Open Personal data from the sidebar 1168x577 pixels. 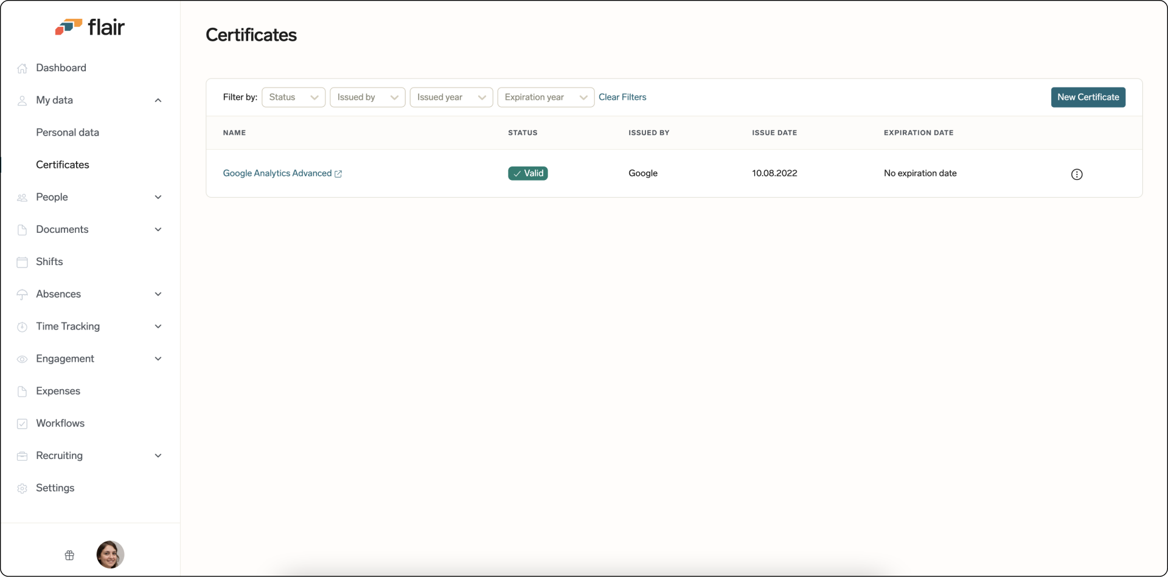point(68,132)
